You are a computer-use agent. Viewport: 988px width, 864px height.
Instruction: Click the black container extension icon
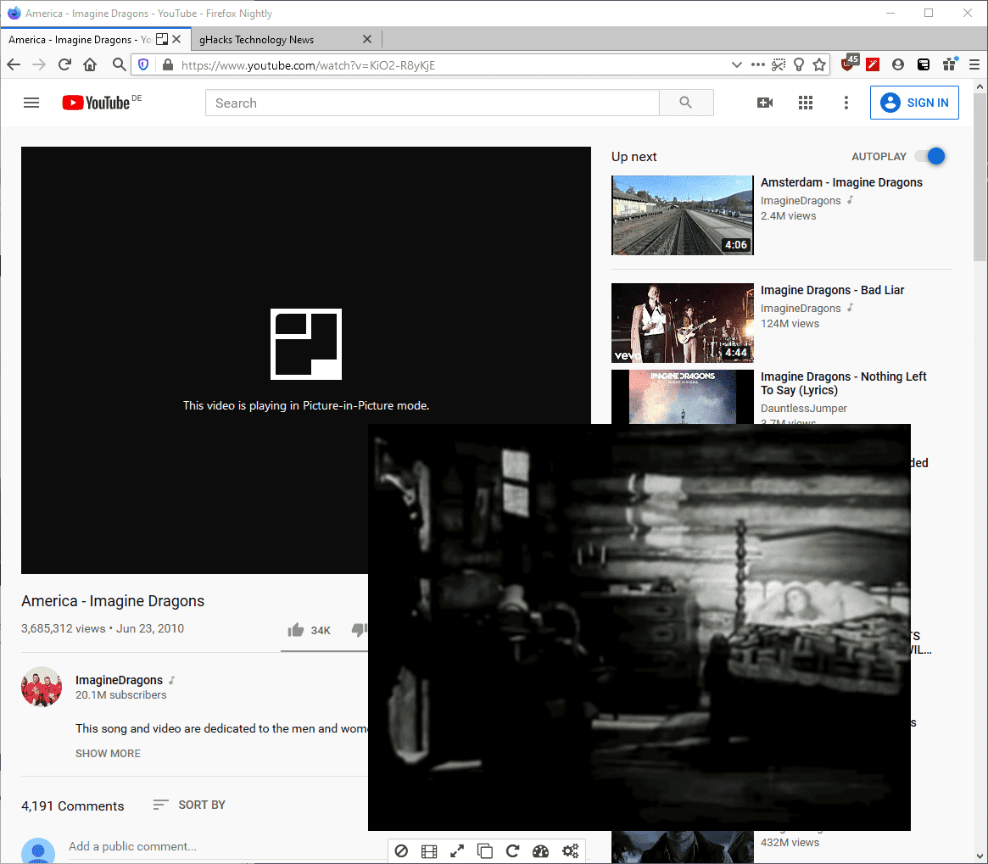point(923,64)
